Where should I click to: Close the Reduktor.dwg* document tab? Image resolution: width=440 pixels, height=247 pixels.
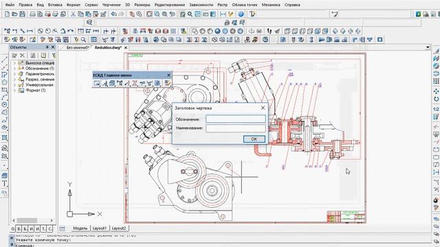tap(126, 47)
